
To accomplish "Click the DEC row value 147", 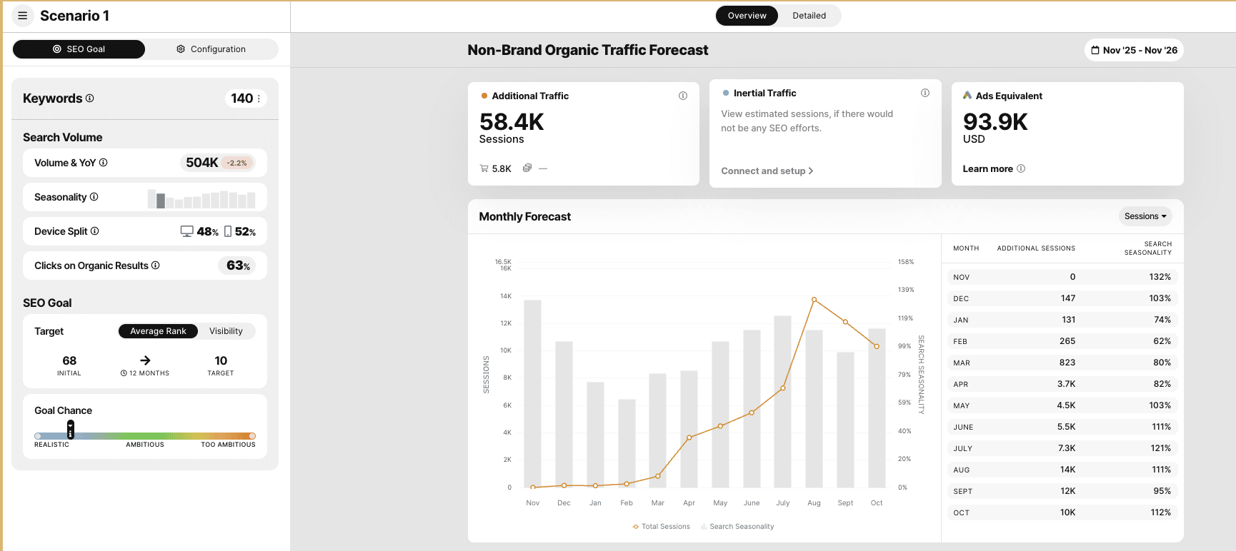I will tap(1068, 298).
